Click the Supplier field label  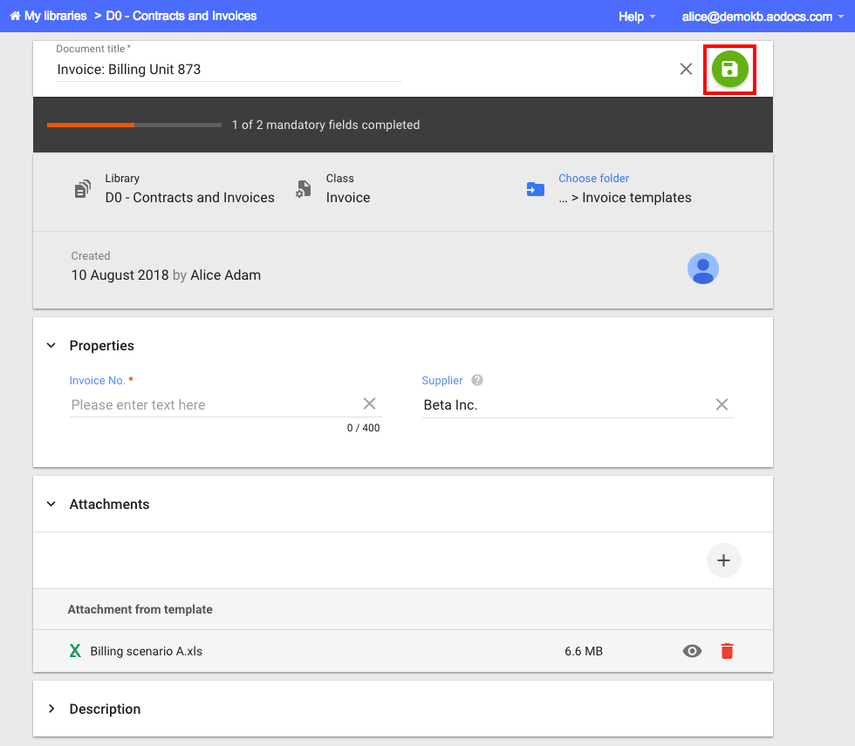pyautogui.click(x=442, y=380)
